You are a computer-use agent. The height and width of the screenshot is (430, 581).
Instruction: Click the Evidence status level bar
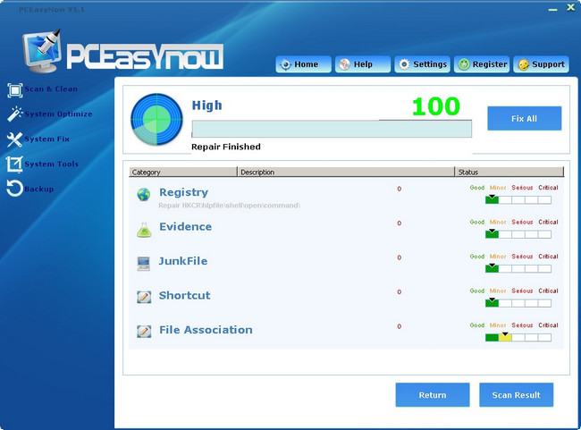tap(518, 234)
